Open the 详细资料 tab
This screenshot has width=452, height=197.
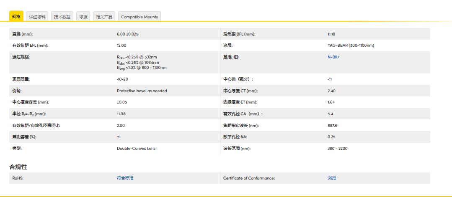click(37, 17)
